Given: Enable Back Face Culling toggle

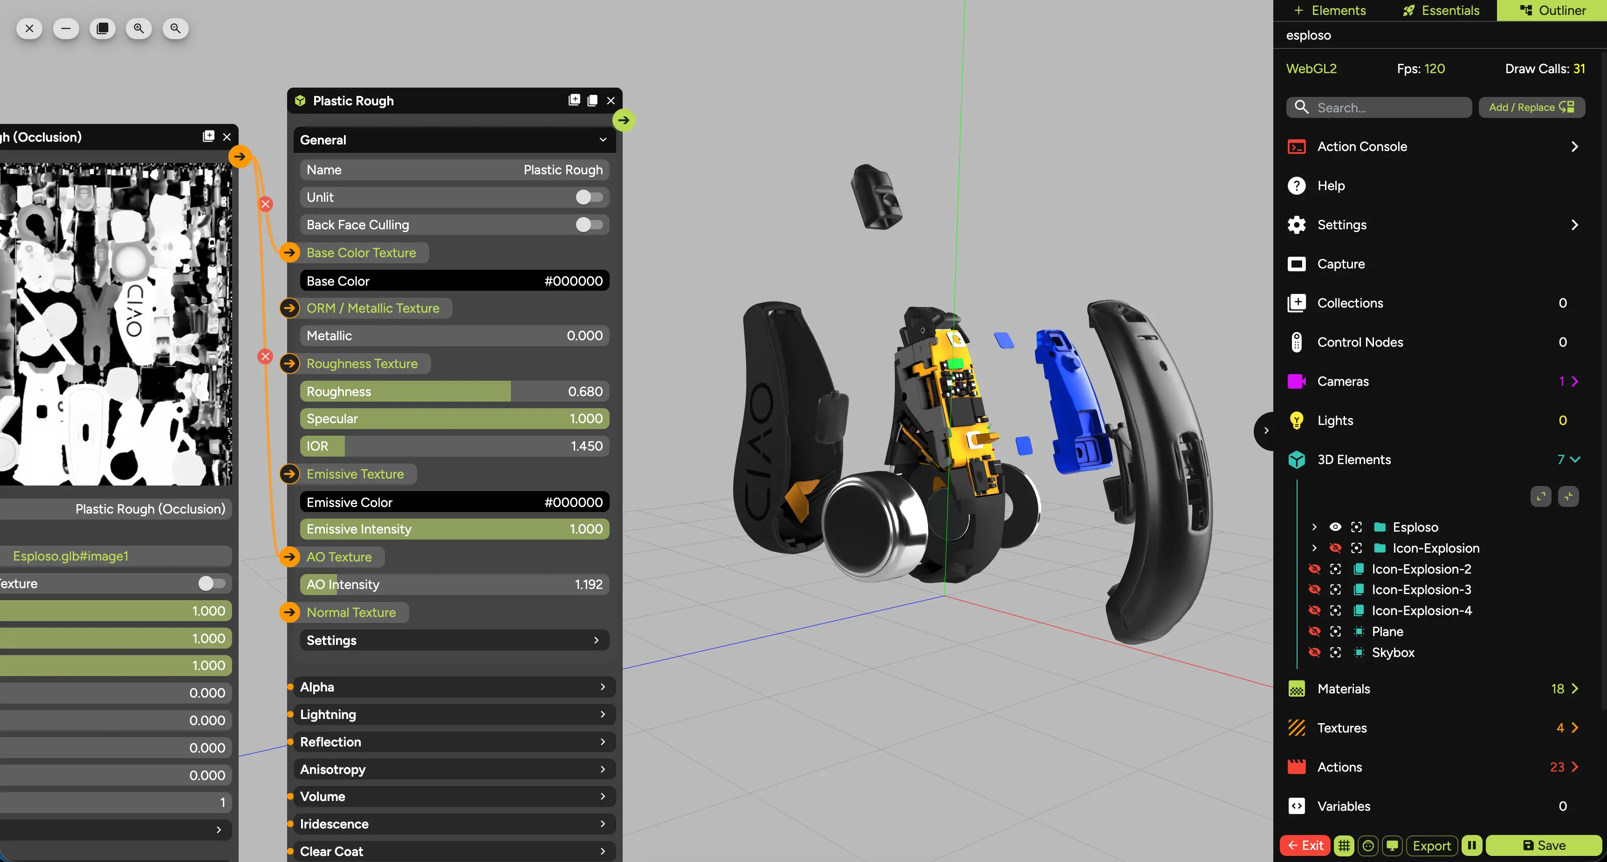Looking at the screenshot, I should (589, 225).
